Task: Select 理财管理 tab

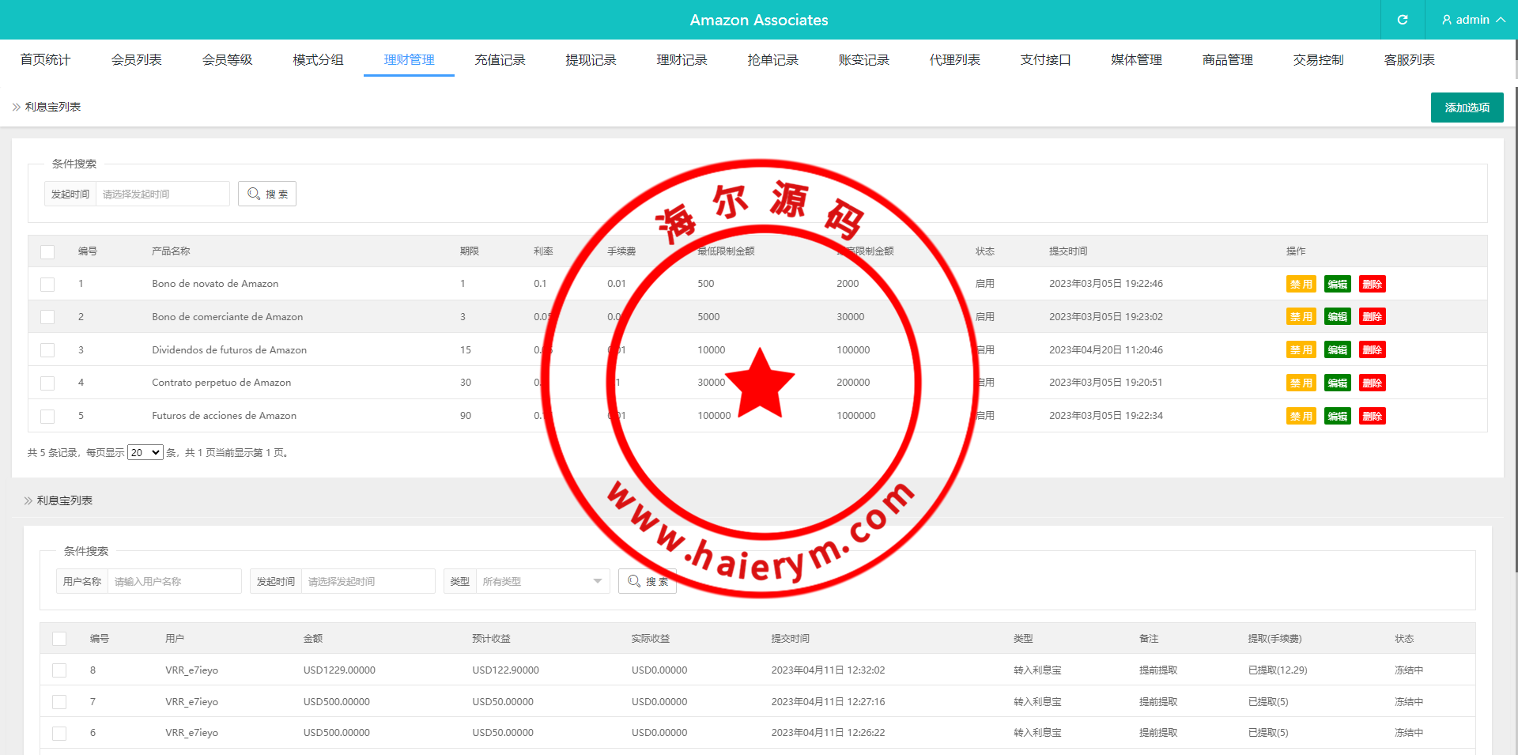Action: [x=409, y=59]
